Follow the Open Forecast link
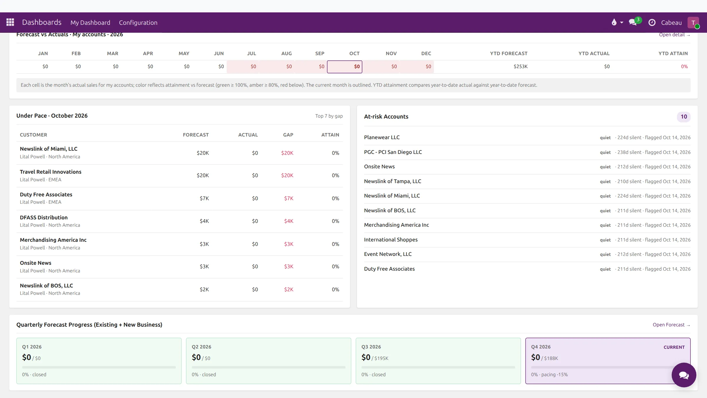Screen dimensions: 707x398 (671, 325)
